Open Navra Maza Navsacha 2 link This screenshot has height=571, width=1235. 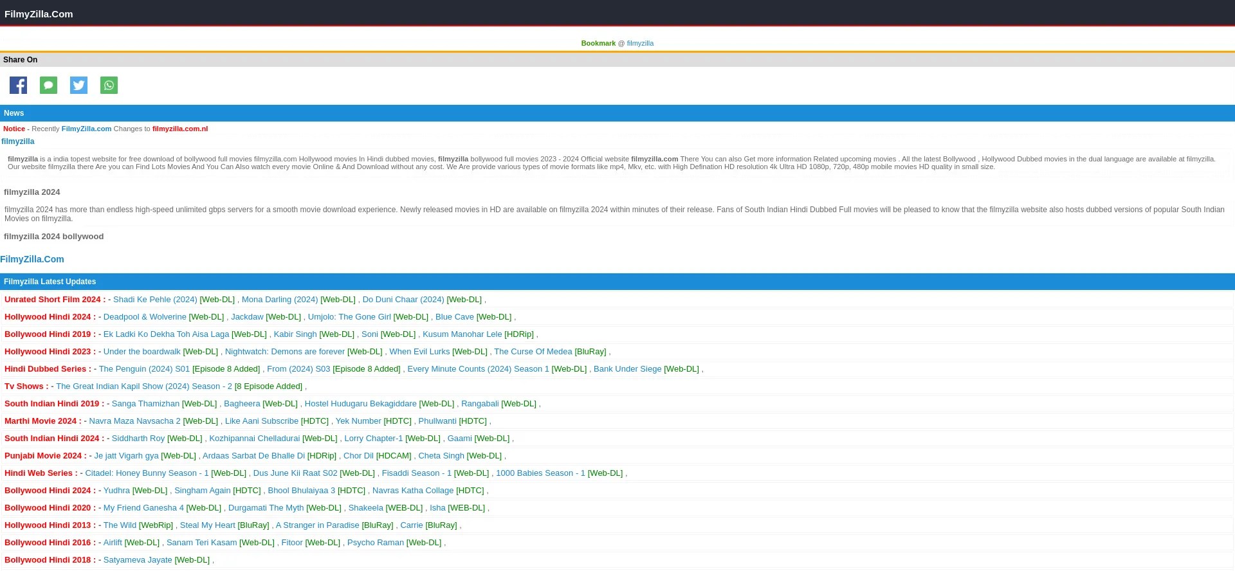click(x=134, y=421)
